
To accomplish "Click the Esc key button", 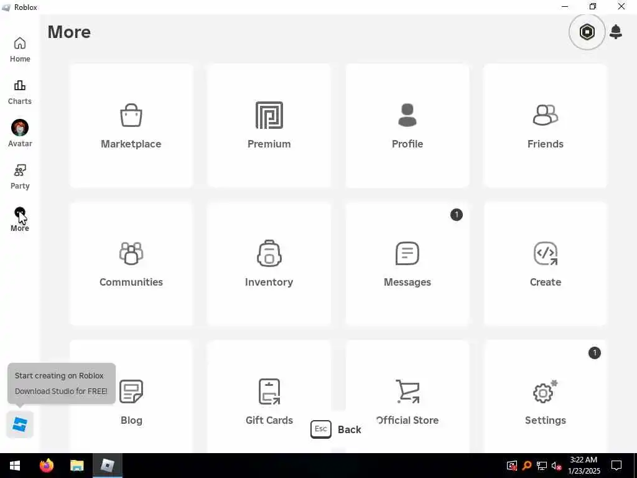I will [x=320, y=429].
